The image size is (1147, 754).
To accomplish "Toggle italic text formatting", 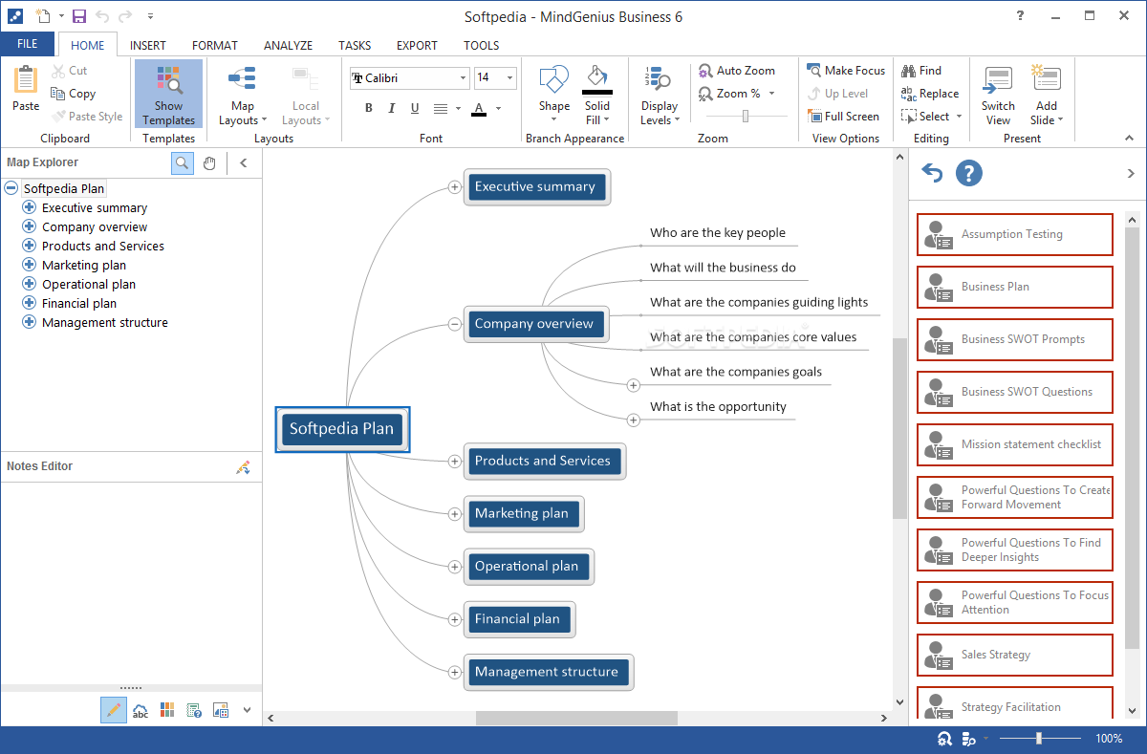I will point(393,109).
